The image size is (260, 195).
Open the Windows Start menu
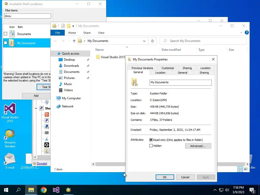coord(6,190)
